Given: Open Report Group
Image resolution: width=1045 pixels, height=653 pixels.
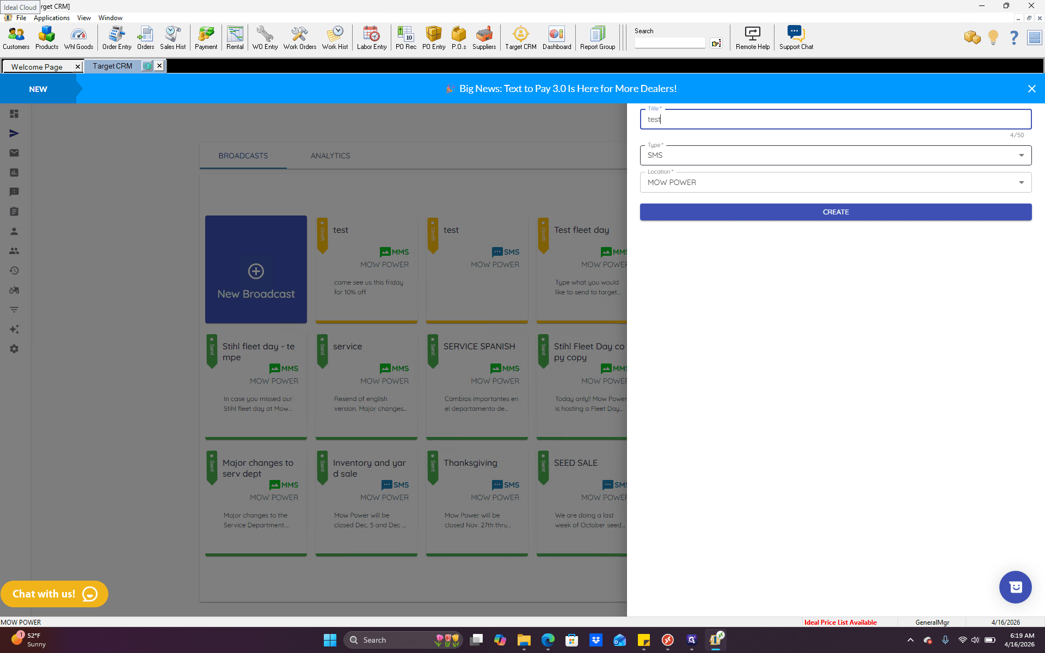Looking at the screenshot, I should [598, 38].
